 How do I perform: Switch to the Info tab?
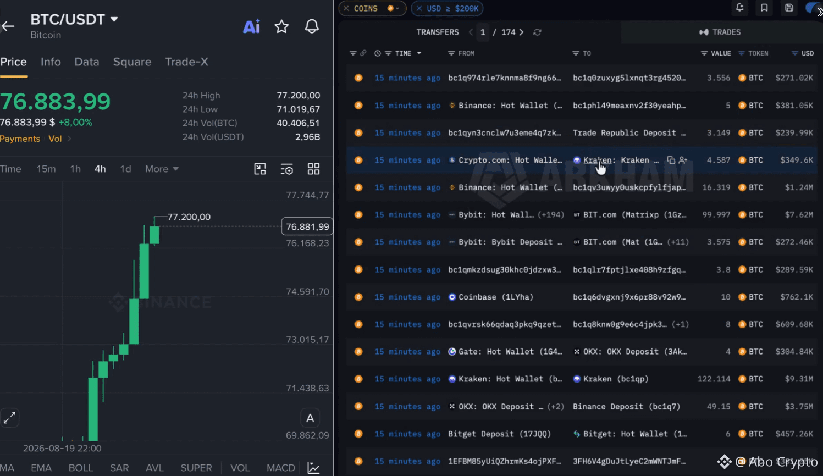51,62
